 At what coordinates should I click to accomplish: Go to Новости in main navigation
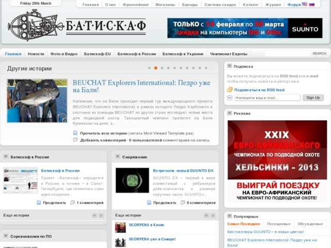click(36, 54)
